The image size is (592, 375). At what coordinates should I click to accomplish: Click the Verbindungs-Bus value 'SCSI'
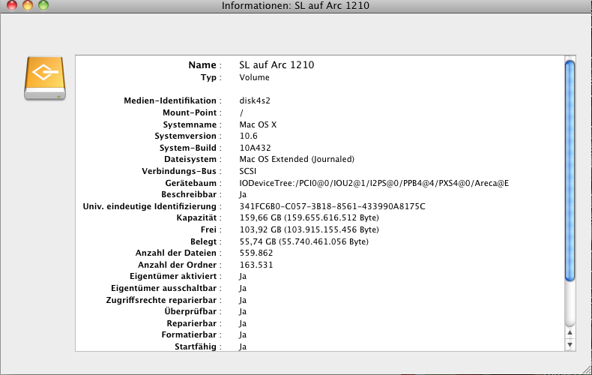point(248,171)
